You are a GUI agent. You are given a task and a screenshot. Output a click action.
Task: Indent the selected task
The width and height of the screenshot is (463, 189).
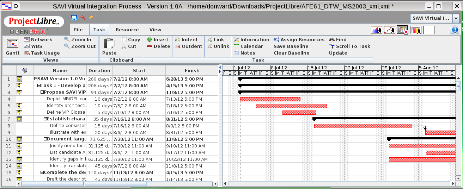pyautogui.click(x=186, y=40)
